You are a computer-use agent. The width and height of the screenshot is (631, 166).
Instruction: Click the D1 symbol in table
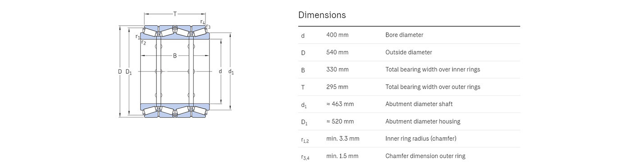pyautogui.click(x=304, y=122)
